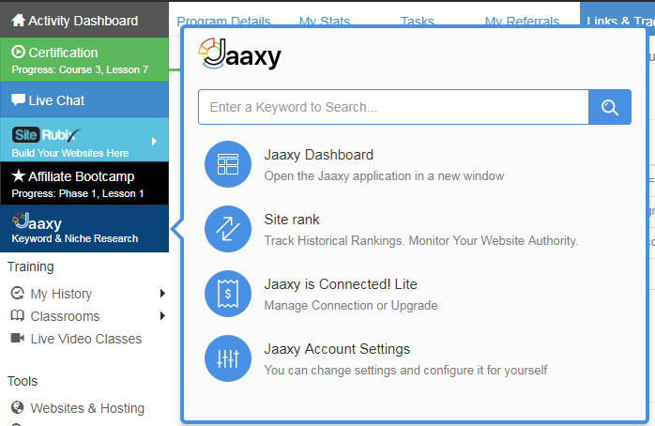Expand the My History submenu arrow

tap(162, 294)
